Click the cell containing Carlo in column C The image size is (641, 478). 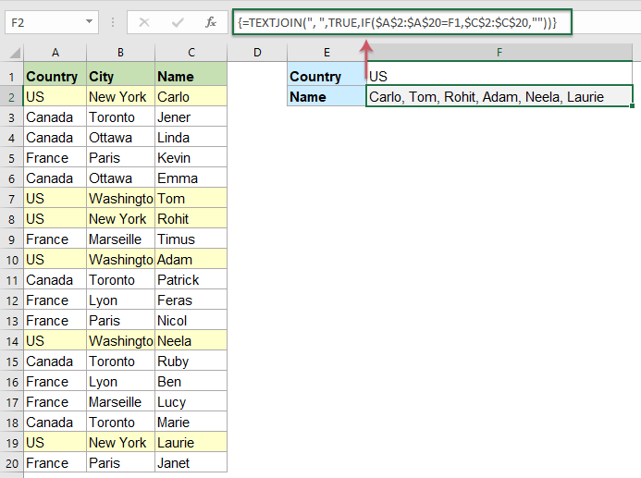[x=191, y=97]
